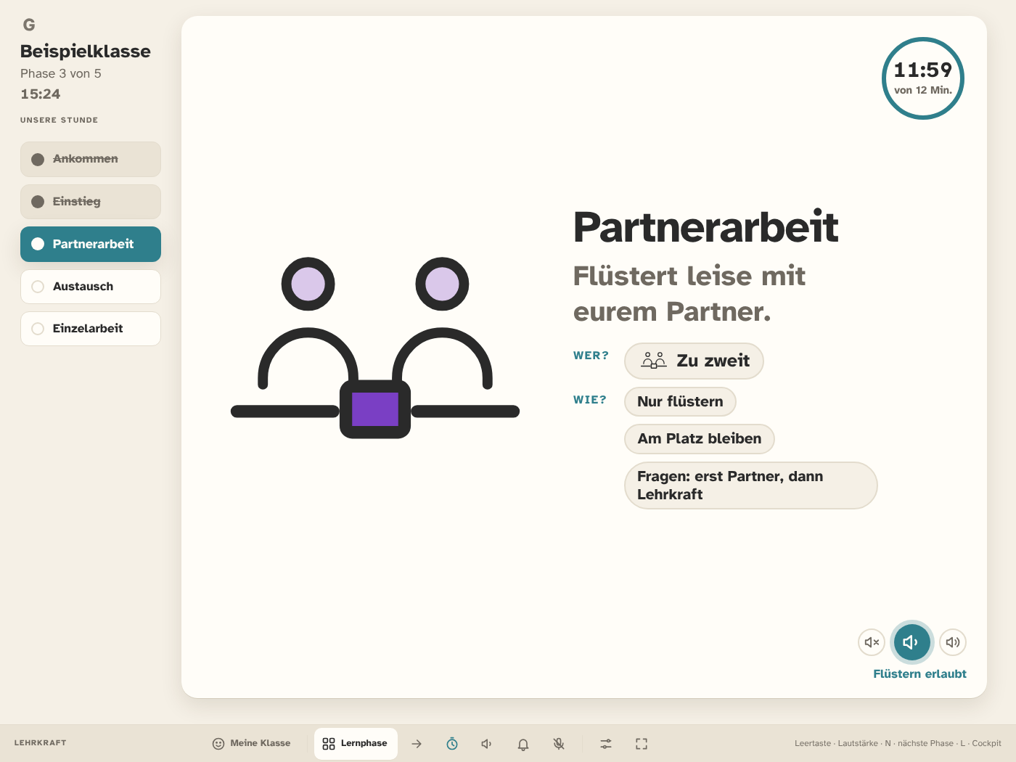Open the settings sliders icon
Viewport: 1016px width, 762px height.
(606, 744)
